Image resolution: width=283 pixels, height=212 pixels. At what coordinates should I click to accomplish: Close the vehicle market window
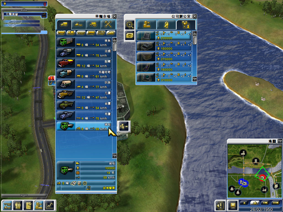coord(114,16)
